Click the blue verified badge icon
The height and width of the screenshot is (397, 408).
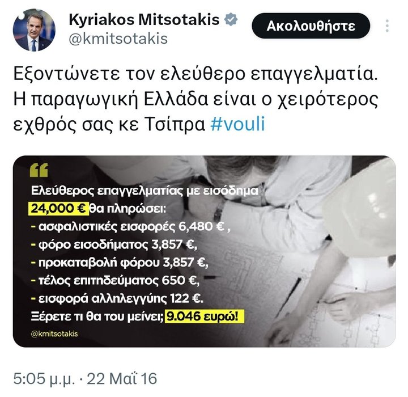coord(231,20)
